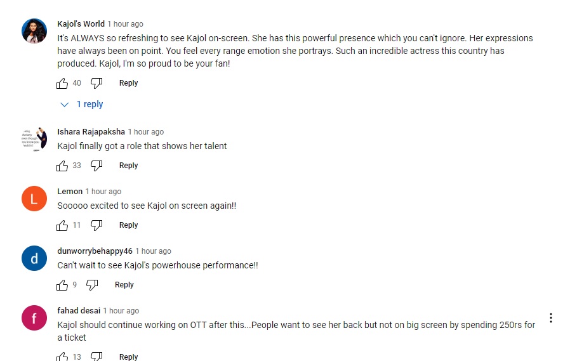This screenshot has height=361, width=577.
Task: Dislike Lemon's comment
Action: click(96, 225)
